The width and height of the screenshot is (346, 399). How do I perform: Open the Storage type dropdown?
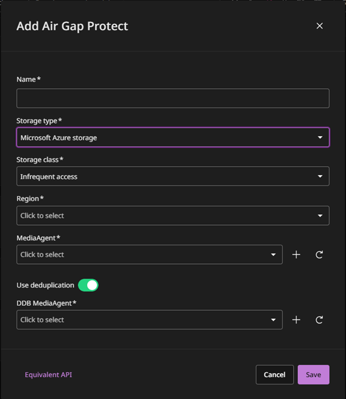coord(173,137)
